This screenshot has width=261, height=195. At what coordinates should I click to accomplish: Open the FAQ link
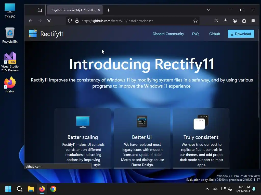point(195,34)
